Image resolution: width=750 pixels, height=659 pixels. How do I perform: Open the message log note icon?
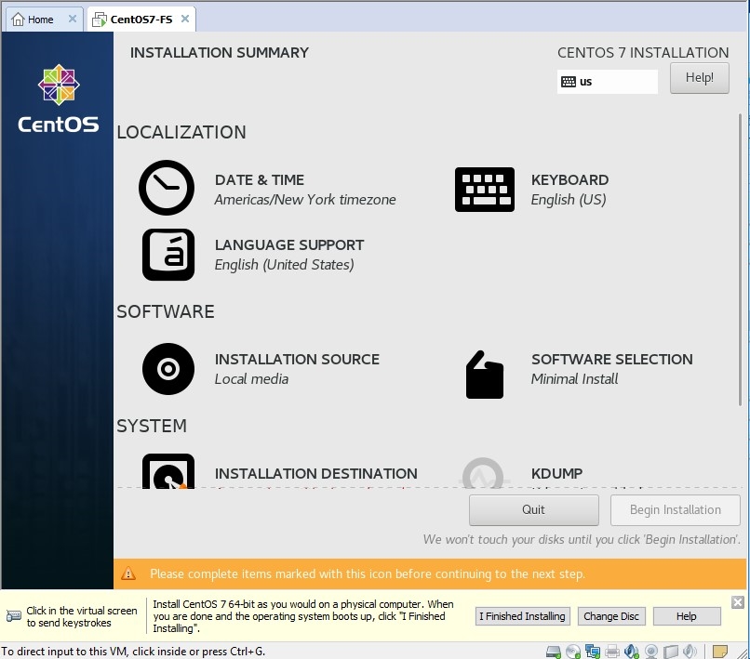(720, 651)
